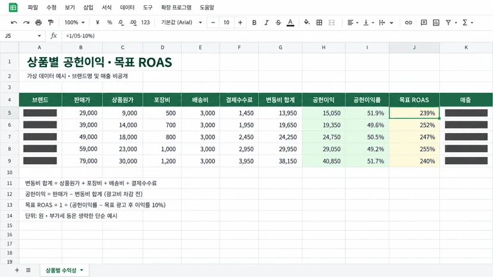The width and height of the screenshot is (493, 277).
Task: Increase decimal places
Action: click(133, 23)
